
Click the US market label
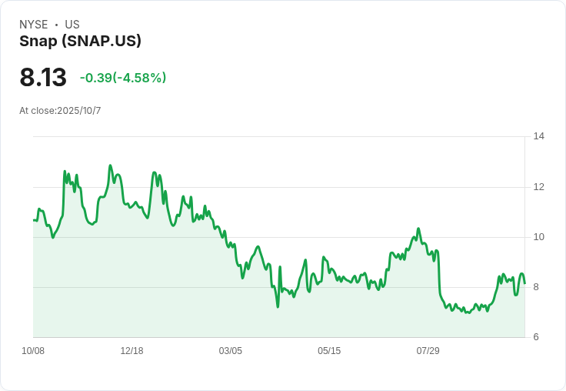pyautogui.click(x=72, y=25)
